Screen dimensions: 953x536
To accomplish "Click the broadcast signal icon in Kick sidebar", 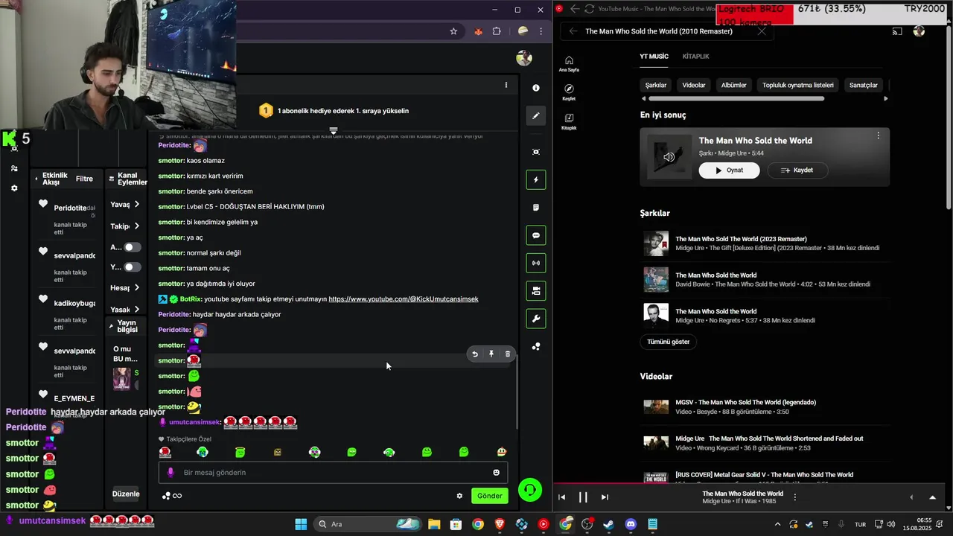I will pos(536,263).
